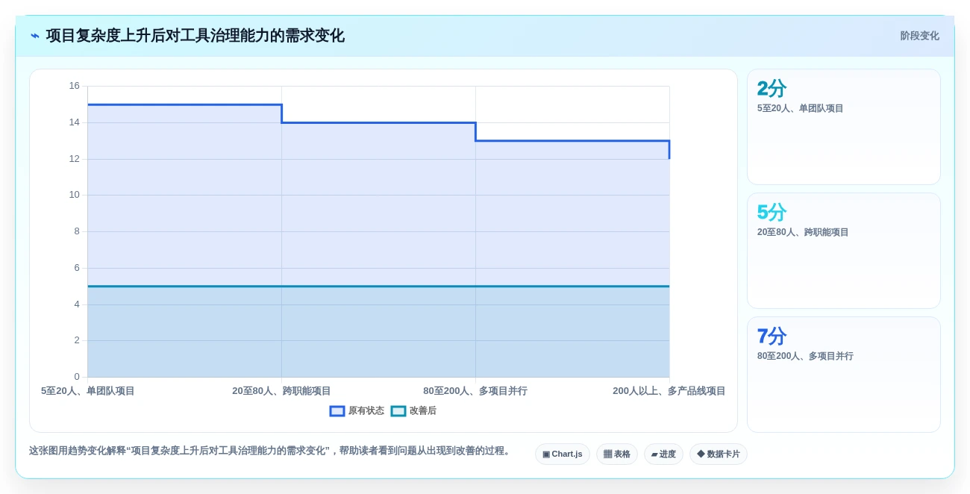Image resolution: width=970 pixels, height=494 pixels.
Task: Click the 原有状态 blue legend swatch
Action: coord(337,411)
